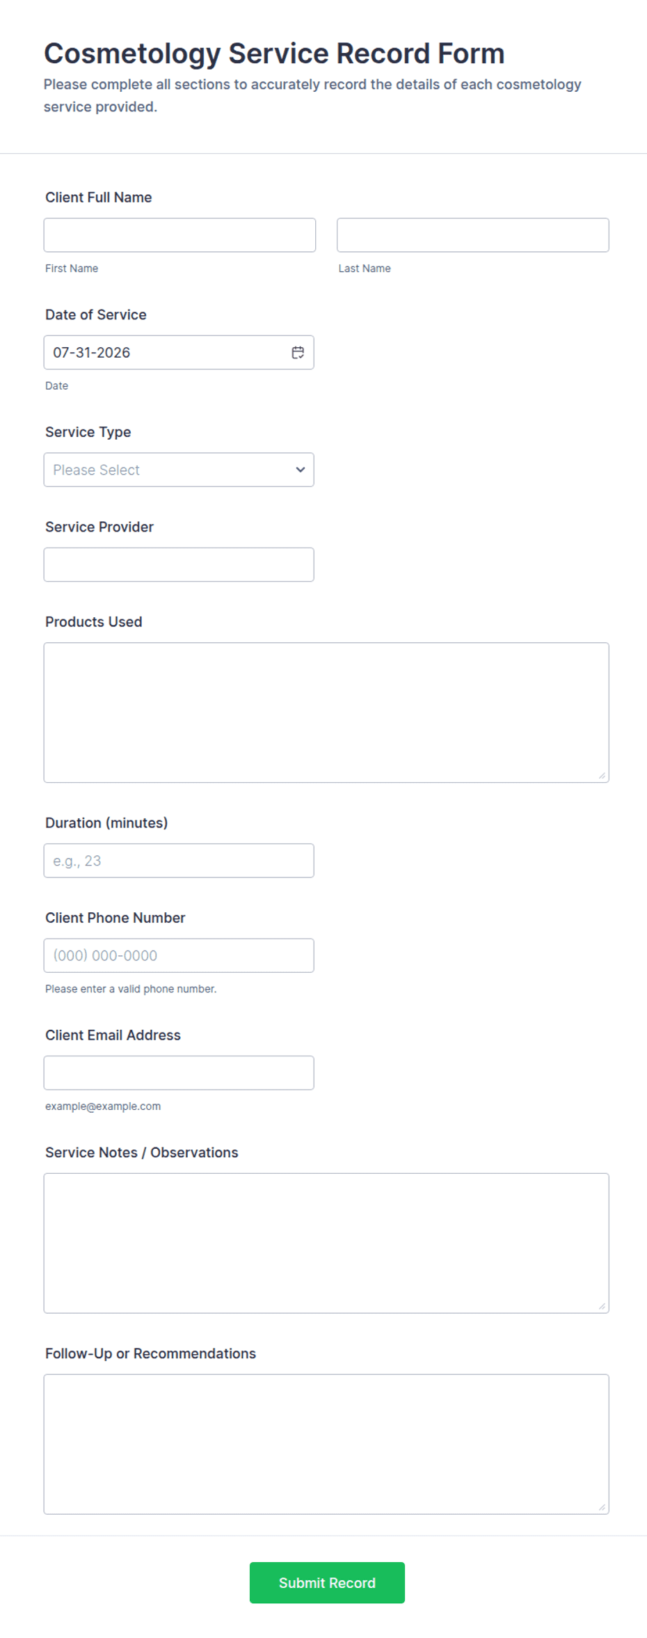Open the Please Select service list
Viewport: 647px width, 1638px height.
pos(179,470)
